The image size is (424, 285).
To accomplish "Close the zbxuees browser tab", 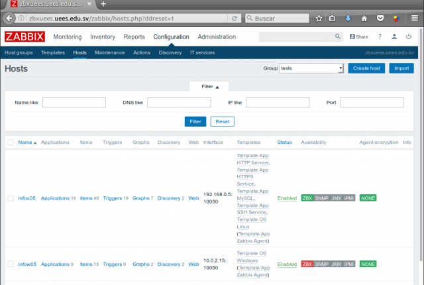I will 89,4.
